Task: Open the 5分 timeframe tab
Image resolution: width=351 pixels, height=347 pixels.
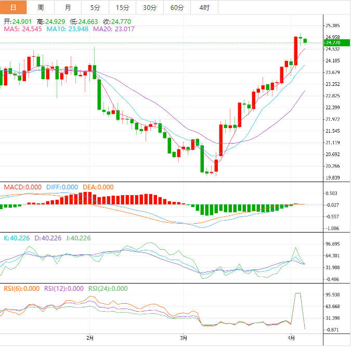Action: (95, 7)
